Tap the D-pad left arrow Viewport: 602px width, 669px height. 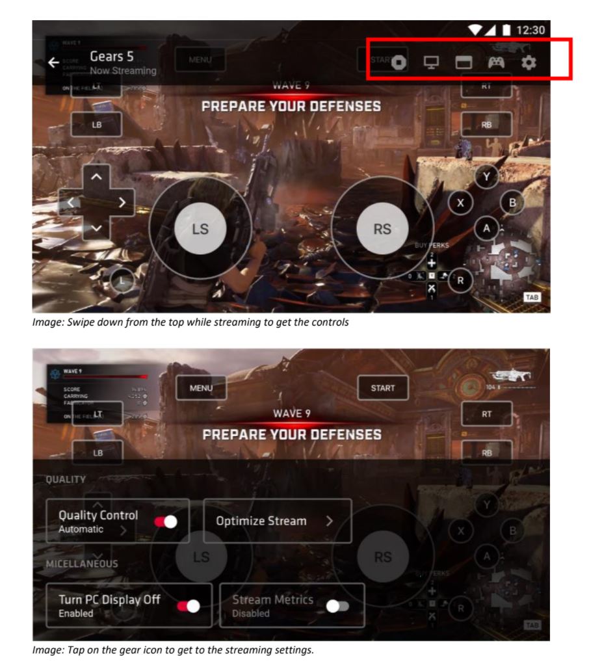click(x=71, y=202)
